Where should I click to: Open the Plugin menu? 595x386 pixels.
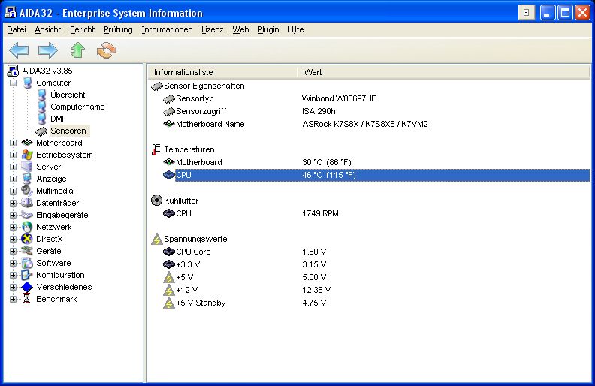pos(268,29)
